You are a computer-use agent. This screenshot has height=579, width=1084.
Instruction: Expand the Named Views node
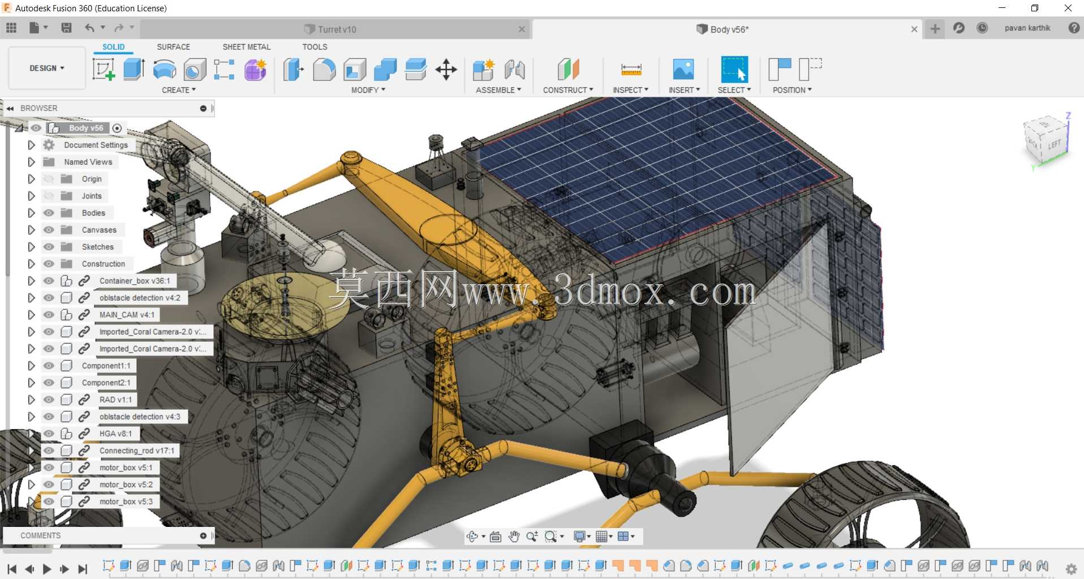pyautogui.click(x=31, y=162)
